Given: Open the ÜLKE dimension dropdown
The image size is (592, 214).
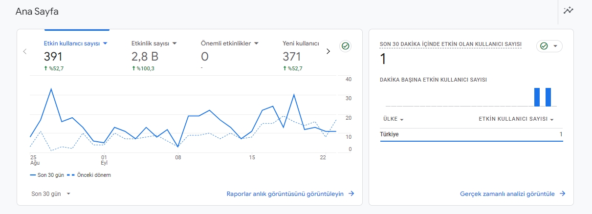Looking at the screenshot, I should pos(394,119).
